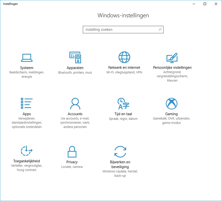Click the Tijd en taal clock icon
Image resolution: width=222 pixels, height=201 pixels.
[x=123, y=103]
